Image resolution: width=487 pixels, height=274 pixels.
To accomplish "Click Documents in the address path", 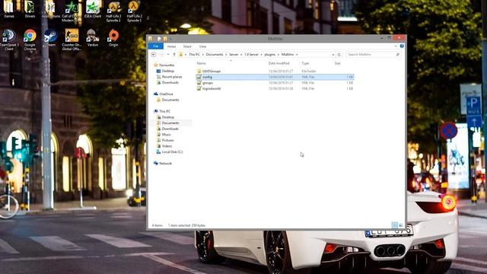I will coord(215,54).
